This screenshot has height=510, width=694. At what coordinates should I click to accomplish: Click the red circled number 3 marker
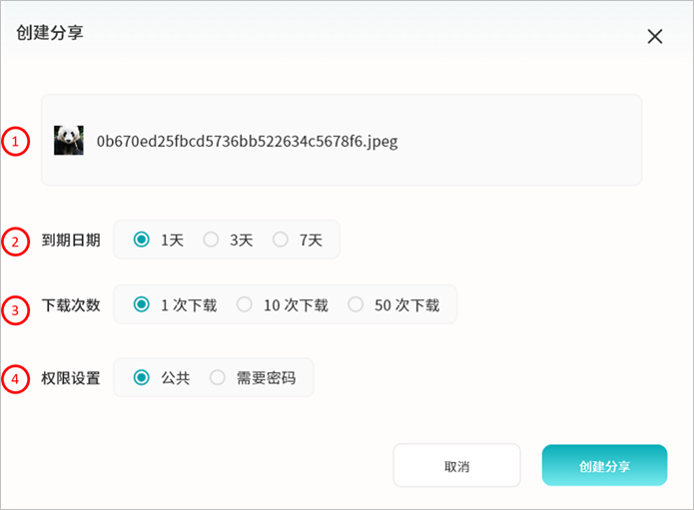(15, 309)
